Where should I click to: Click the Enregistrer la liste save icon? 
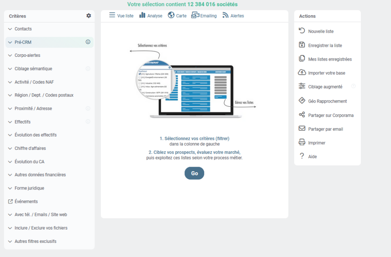click(x=302, y=45)
